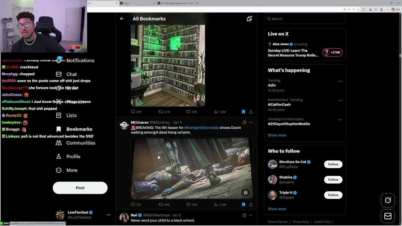The image size is (402, 226).
Task: Open more options for Adin trend
Action: click(x=340, y=81)
